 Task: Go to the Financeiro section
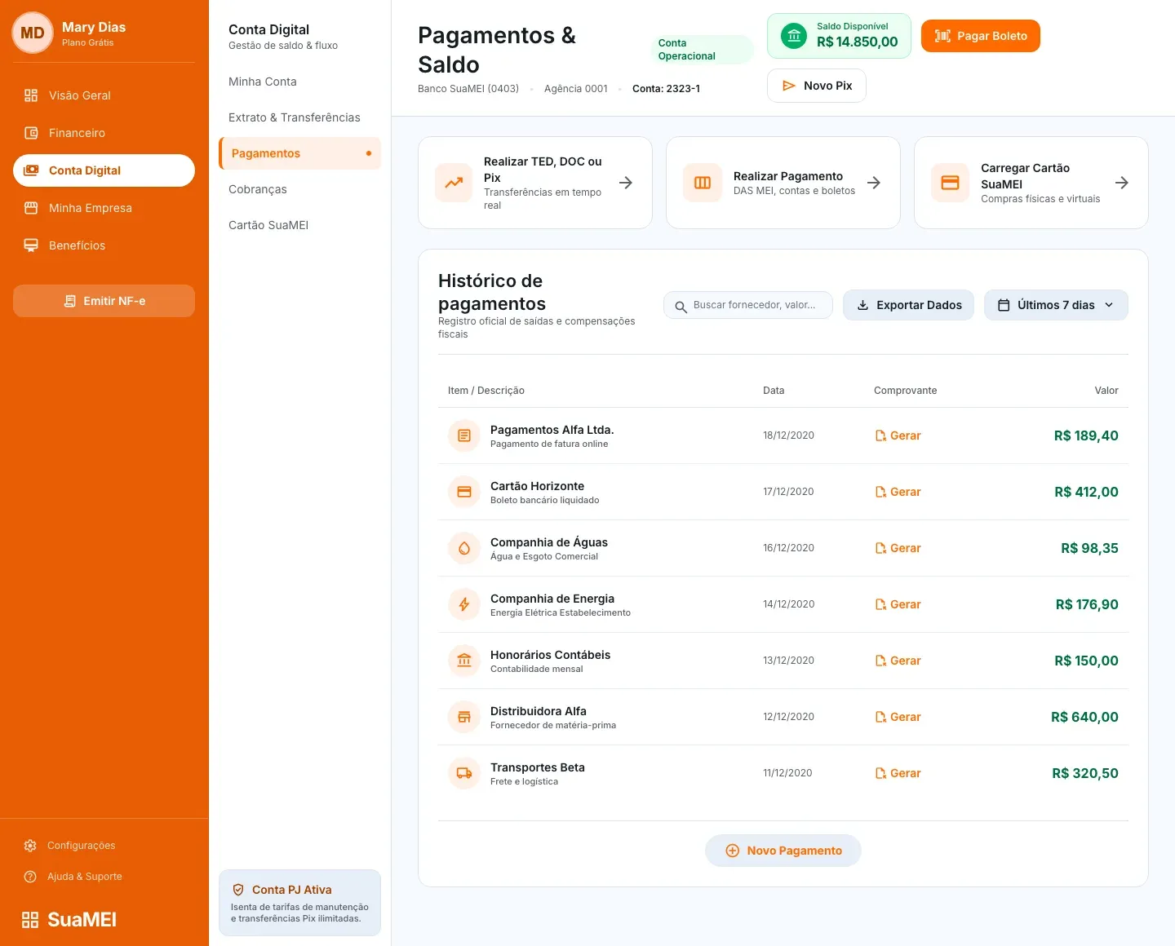coord(104,133)
